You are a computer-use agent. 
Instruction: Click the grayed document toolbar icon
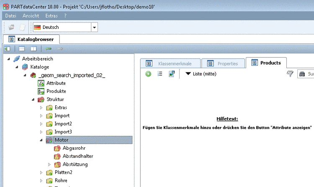23,27
